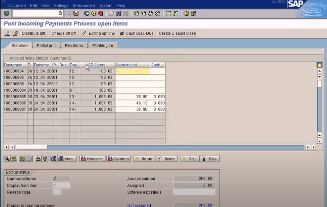The height and width of the screenshot is (207, 327).
Task: Open the Document menu
Action: pyautogui.click(x=17, y=5)
